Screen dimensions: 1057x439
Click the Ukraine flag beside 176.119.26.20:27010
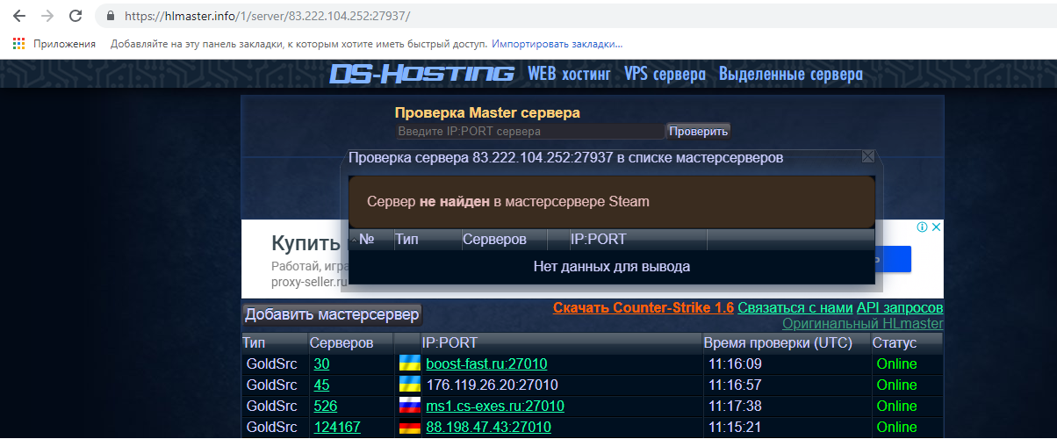click(x=409, y=384)
